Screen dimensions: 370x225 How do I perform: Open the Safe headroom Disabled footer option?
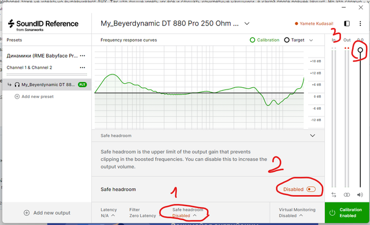pos(187,212)
